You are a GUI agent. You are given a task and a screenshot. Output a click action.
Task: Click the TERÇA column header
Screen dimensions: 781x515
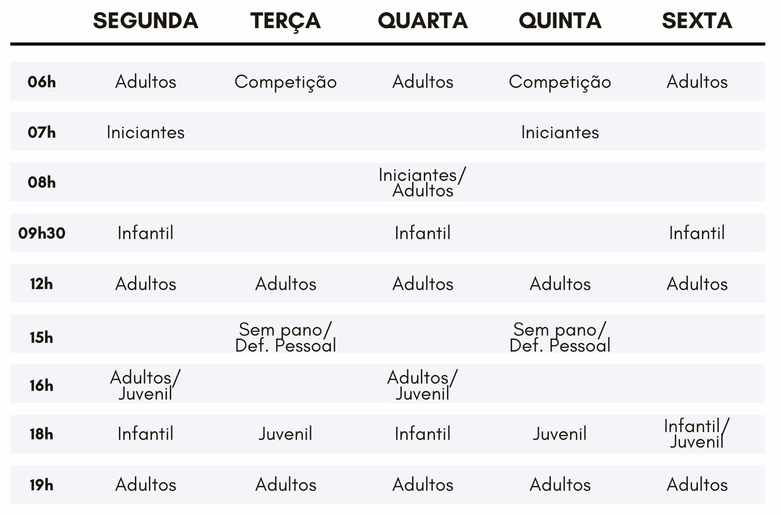[285, 21]
